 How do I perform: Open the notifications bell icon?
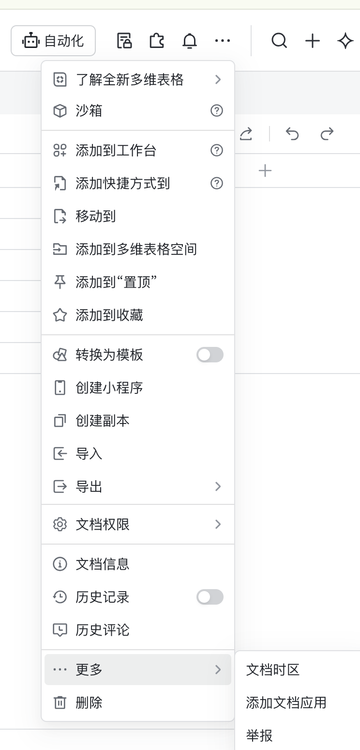click(190, 41)
